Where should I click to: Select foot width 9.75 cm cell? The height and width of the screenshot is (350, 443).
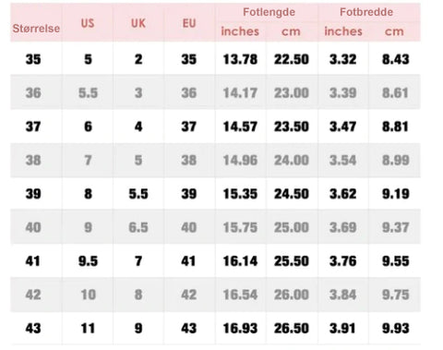tap(396, 295)
